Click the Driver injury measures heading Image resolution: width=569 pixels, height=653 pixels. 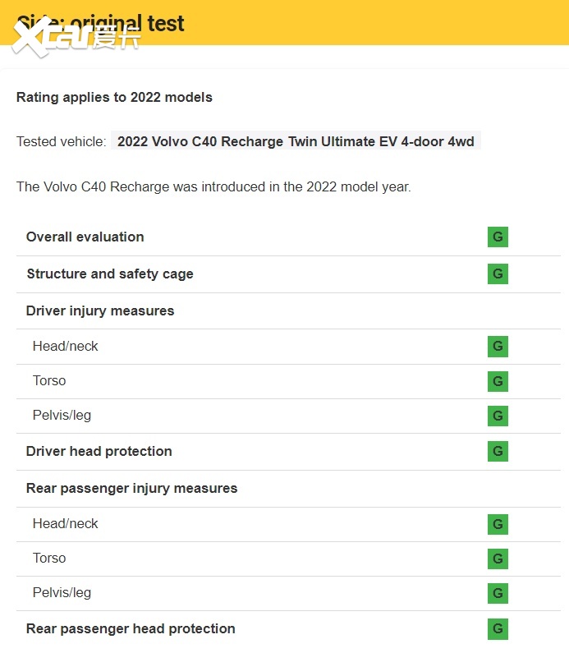tap(100, 310)
